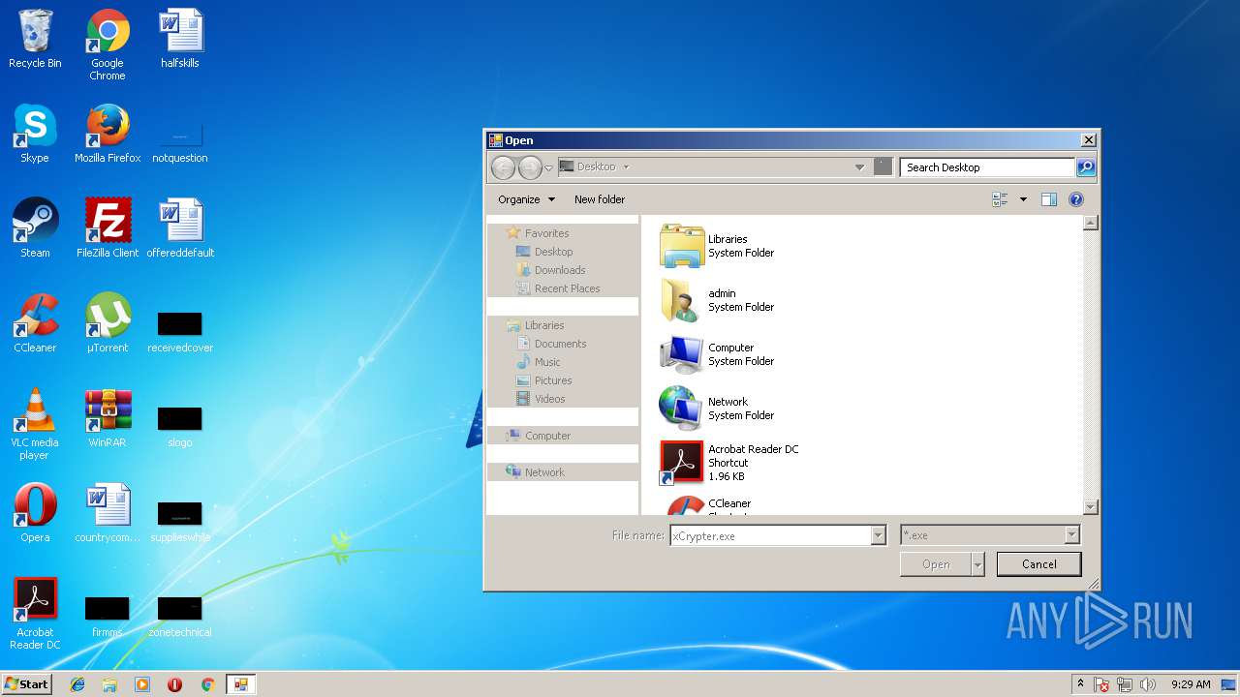This screenshot has width=1240, height=697.
Task: Click the Start button
Action: click(x=27, y=684)
